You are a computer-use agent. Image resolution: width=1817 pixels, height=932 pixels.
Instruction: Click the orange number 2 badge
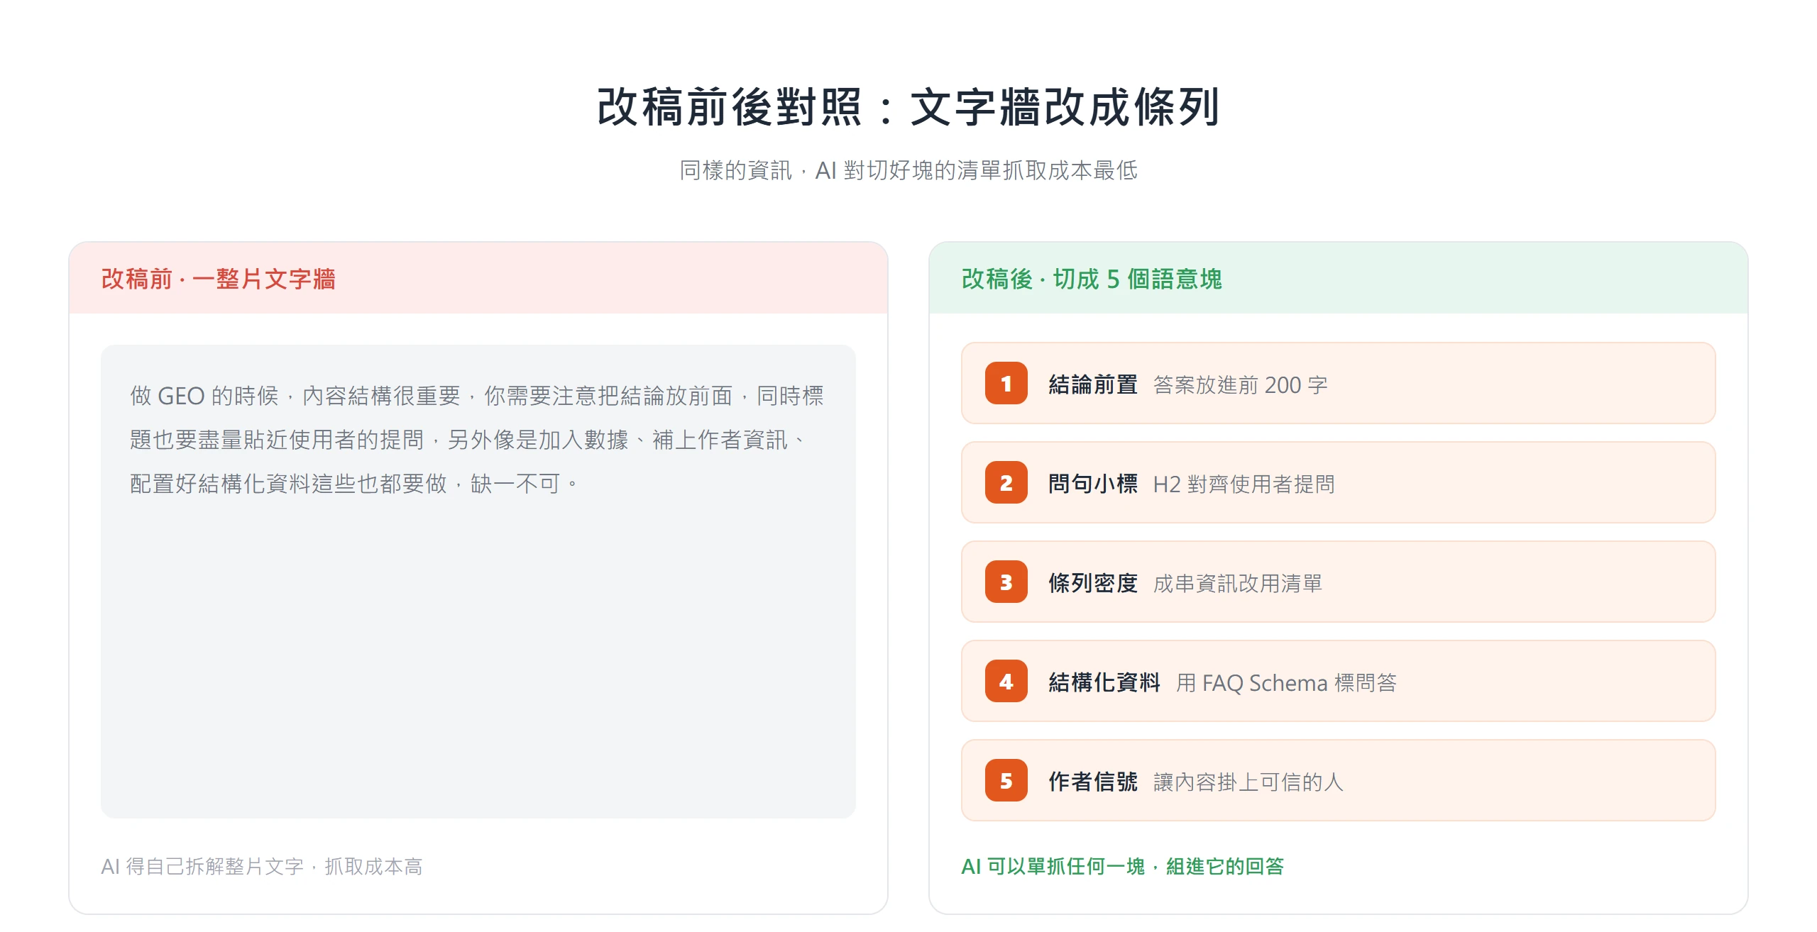coord(1006,483)
